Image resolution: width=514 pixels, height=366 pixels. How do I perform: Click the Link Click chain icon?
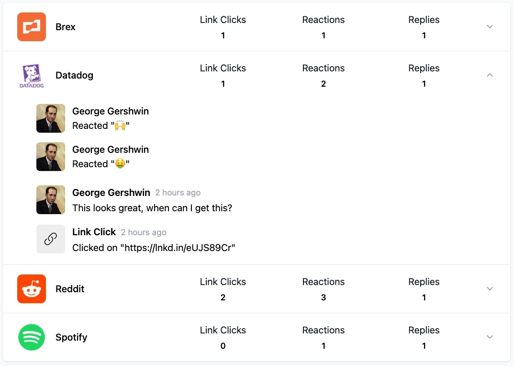tap(51, 239)
